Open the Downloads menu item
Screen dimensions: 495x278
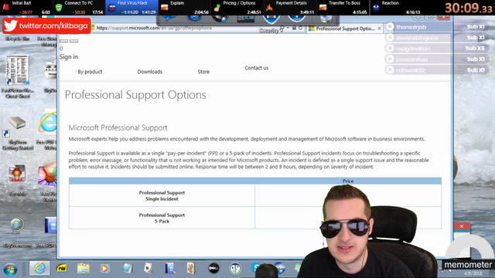[149, 72]
